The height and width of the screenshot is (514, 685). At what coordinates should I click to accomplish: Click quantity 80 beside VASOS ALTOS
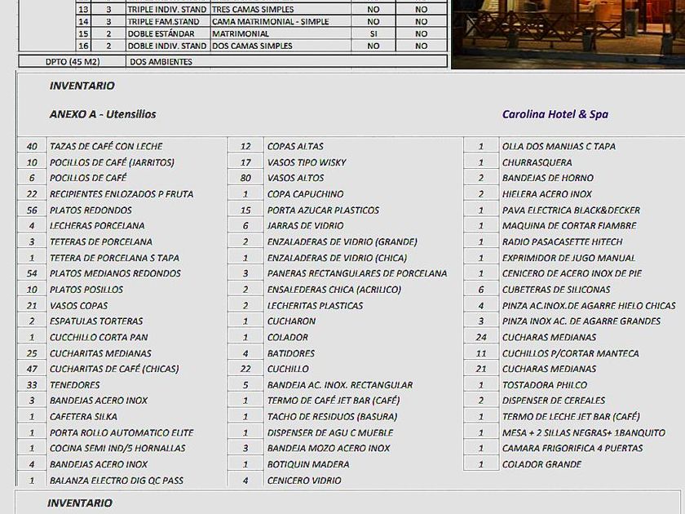pyautogui.click(x=245, y=179)
